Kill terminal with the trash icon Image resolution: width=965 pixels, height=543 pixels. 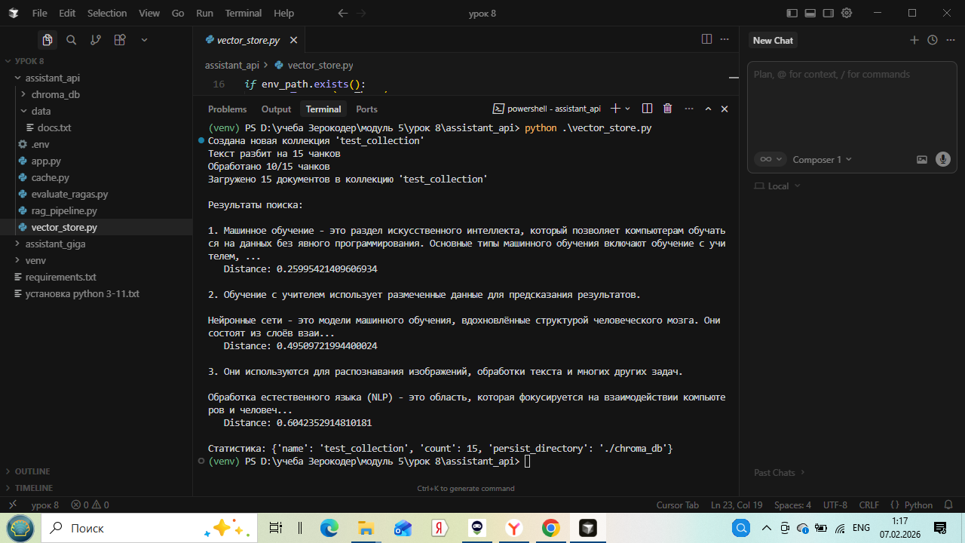click(667, 109)
